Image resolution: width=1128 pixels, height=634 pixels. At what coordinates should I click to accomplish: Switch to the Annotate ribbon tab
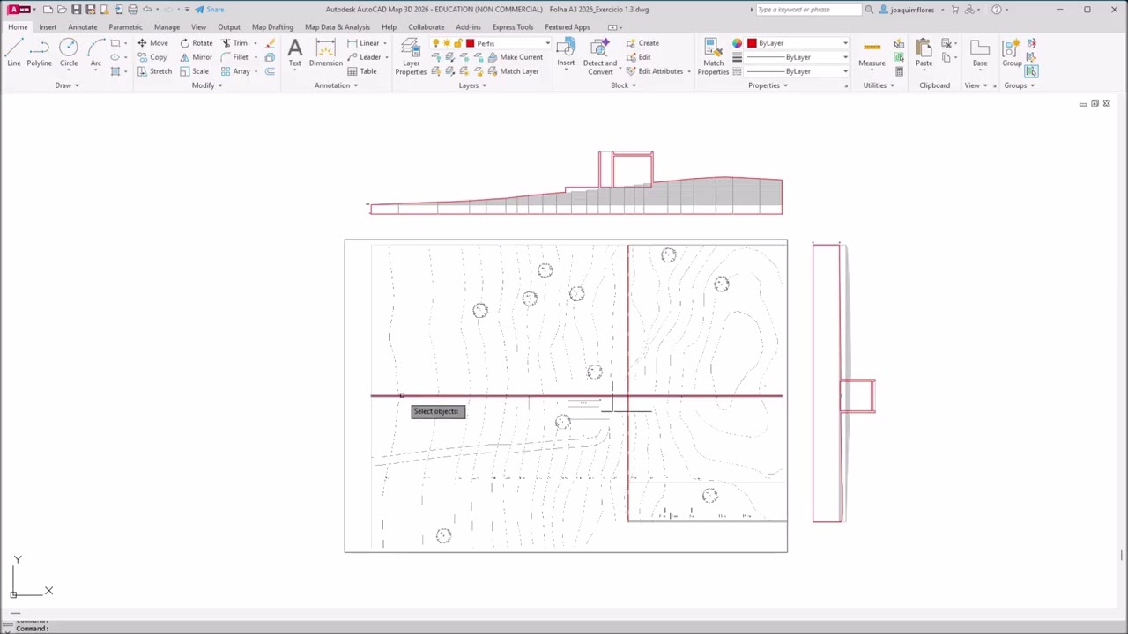[x=83, y=27]
